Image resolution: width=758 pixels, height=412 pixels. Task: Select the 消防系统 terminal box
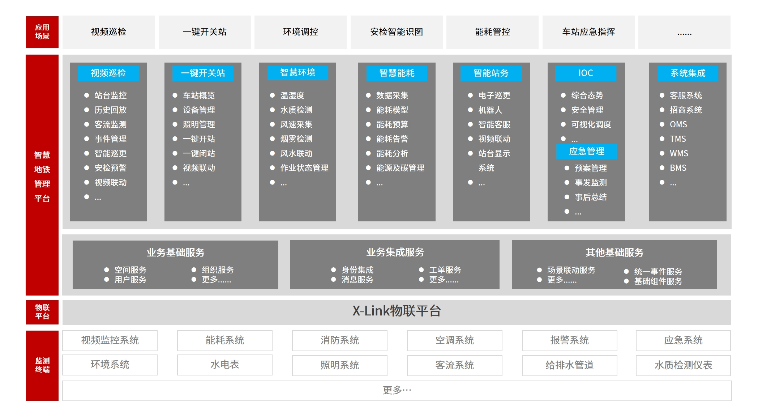[x=340, y=340]
